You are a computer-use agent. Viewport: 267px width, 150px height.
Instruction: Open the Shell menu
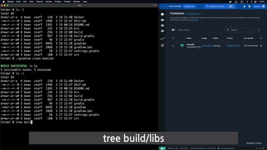(18, 2)
